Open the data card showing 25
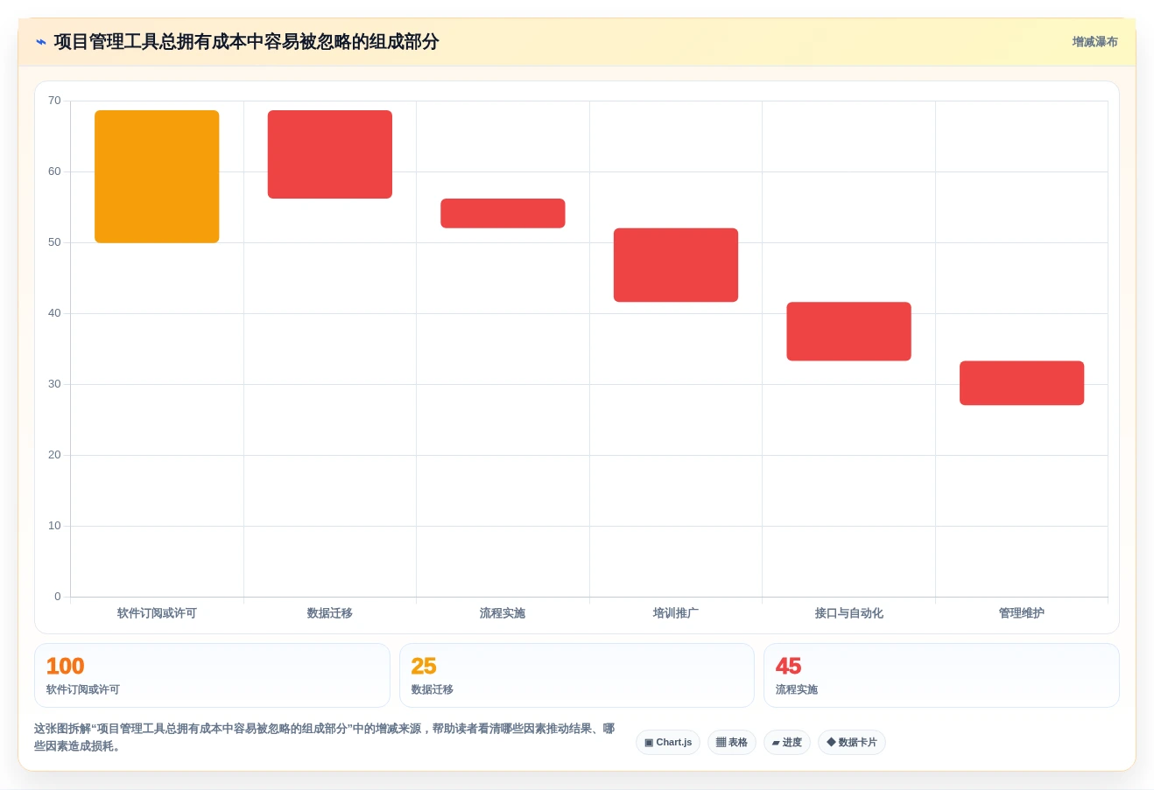Screen dimensions: 1154x790 pyautogui.click(x=577, y=675)
